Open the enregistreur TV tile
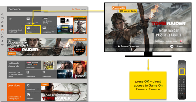The width and height of the screenshot is (196, 102). click(49, 29)
